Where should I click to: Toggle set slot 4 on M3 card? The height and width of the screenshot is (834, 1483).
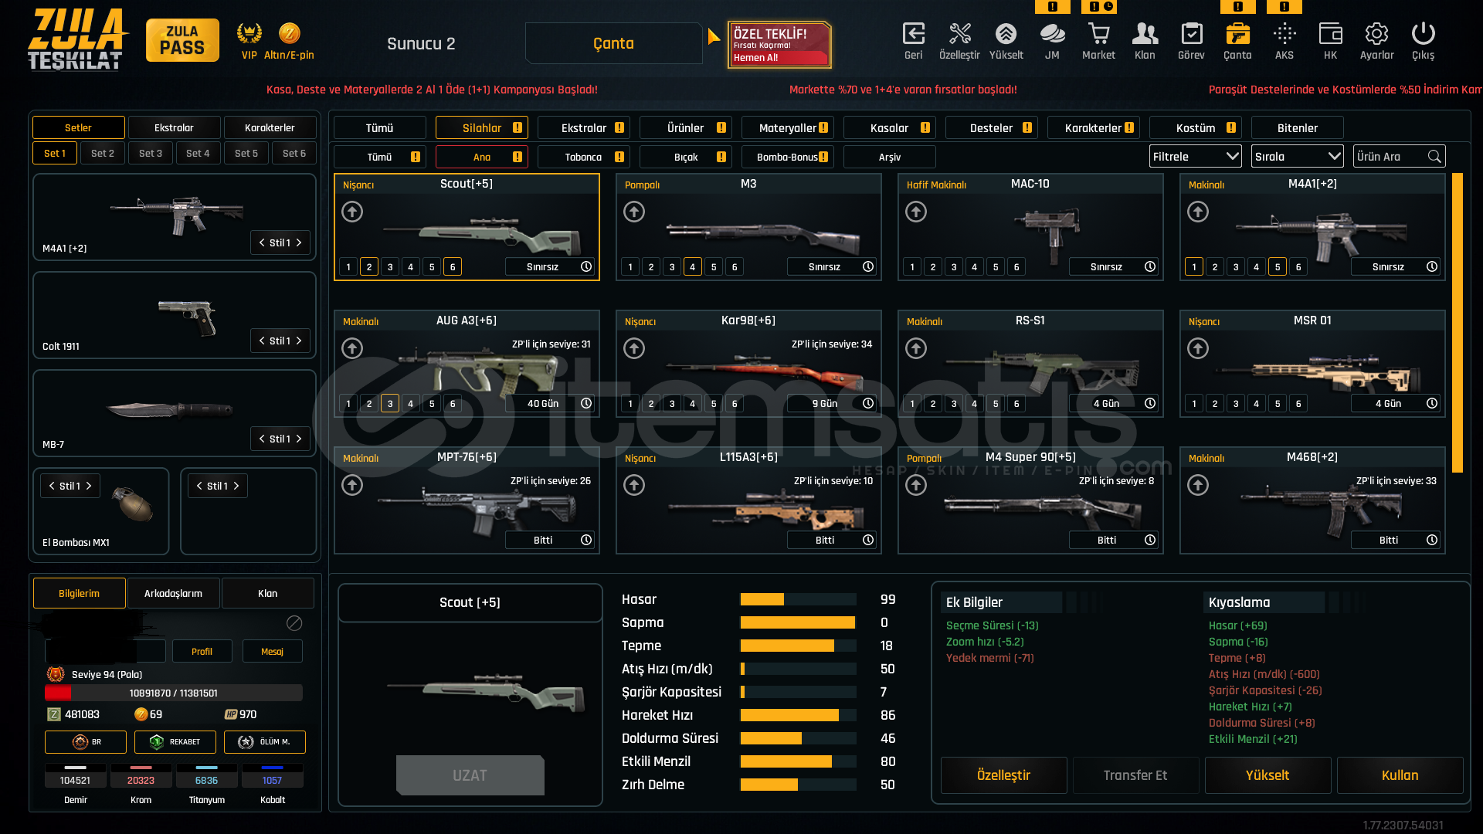pyautogui.click(x=693, y=266)
